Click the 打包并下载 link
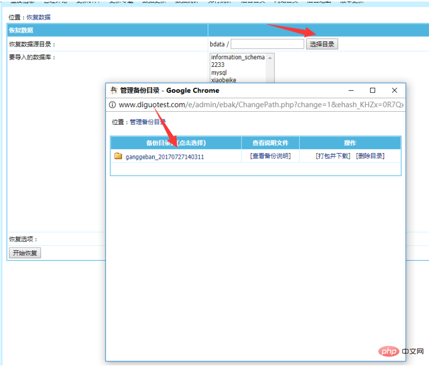Viewport: 429px width, 368px height. point(333,156)
